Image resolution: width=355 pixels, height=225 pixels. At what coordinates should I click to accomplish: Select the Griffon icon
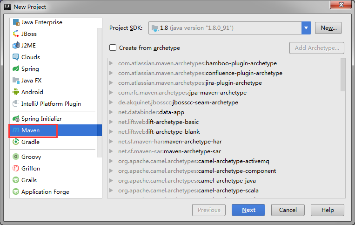[16, 168]
